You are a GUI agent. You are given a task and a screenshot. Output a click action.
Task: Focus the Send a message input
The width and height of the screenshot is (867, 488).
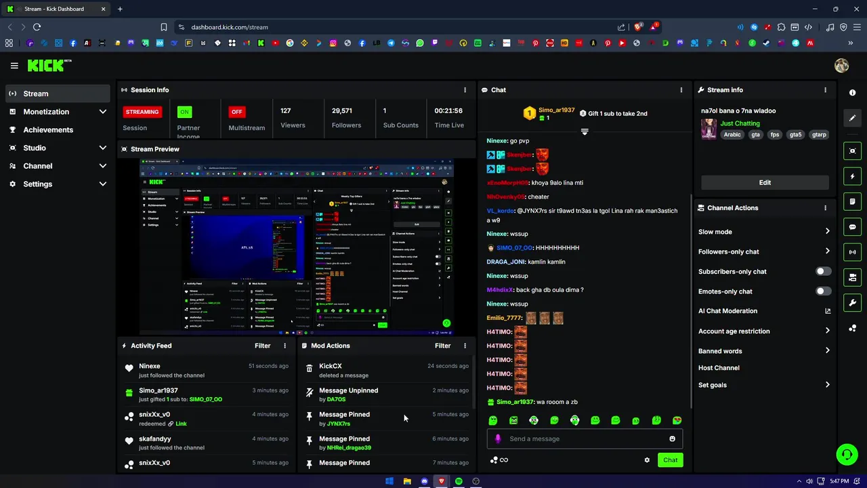point(585,439)
